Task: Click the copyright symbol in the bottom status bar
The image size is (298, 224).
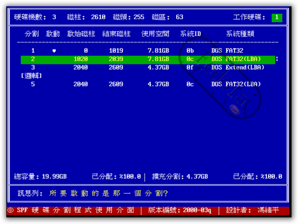Action: (x=10, y=210)
